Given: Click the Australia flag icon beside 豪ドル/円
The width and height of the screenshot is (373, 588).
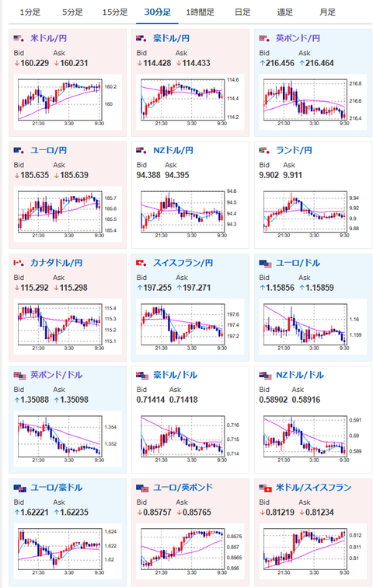Looking at the screenshot, I should pyautogui.click(x=142, y=38).
